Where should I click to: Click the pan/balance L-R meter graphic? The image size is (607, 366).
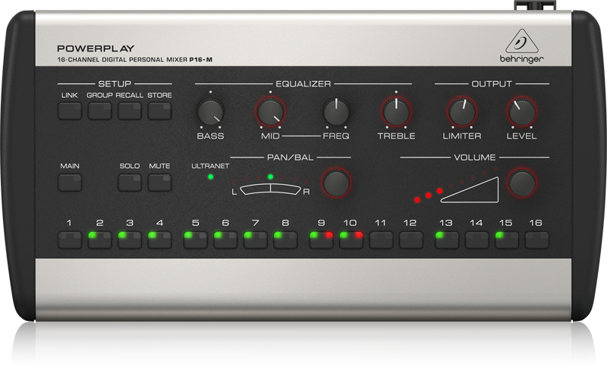(x=270, y=189)
